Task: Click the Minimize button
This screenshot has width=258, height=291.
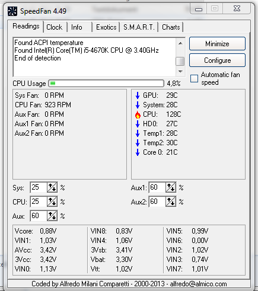Action: [217, 44]
